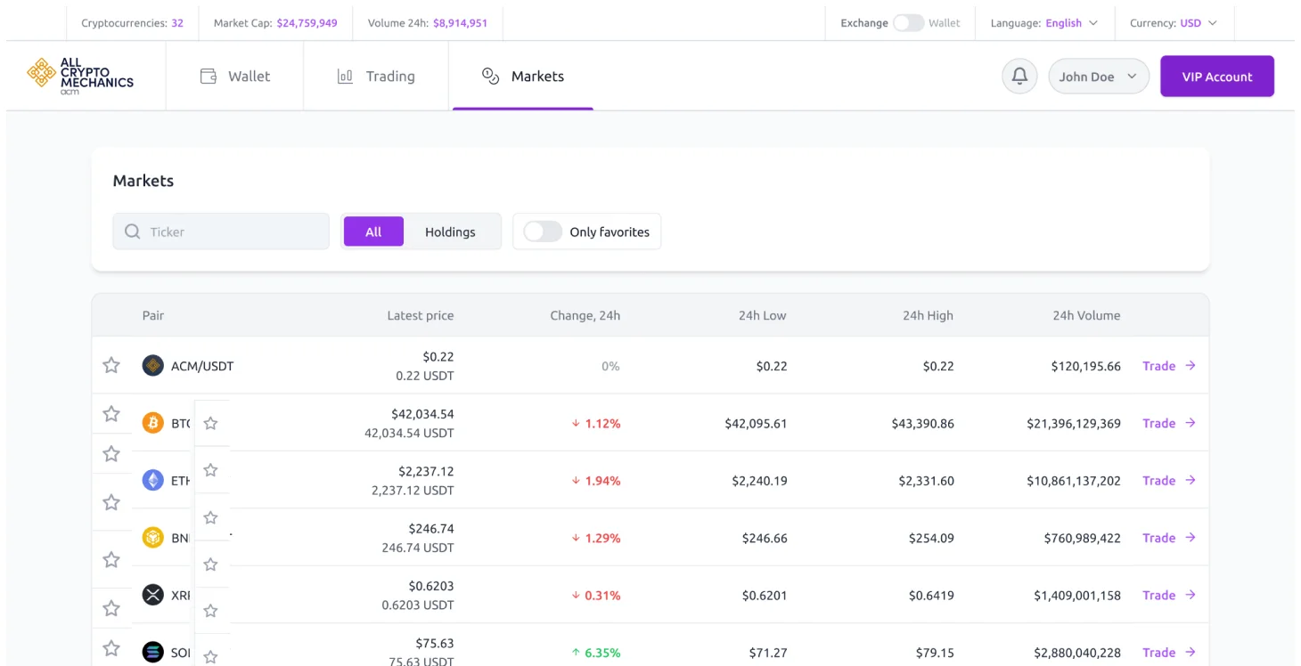Click the VIP Account button
This screenshot has height=666, width=1301.
[1216, 76]
